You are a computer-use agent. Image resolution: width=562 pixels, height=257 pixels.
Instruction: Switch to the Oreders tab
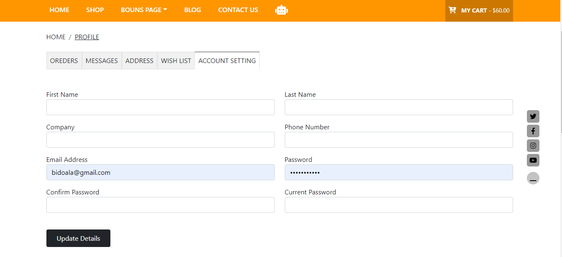point(64,61)
